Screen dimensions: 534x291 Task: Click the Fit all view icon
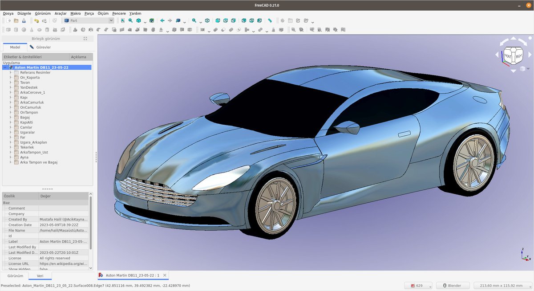point(122,20)
